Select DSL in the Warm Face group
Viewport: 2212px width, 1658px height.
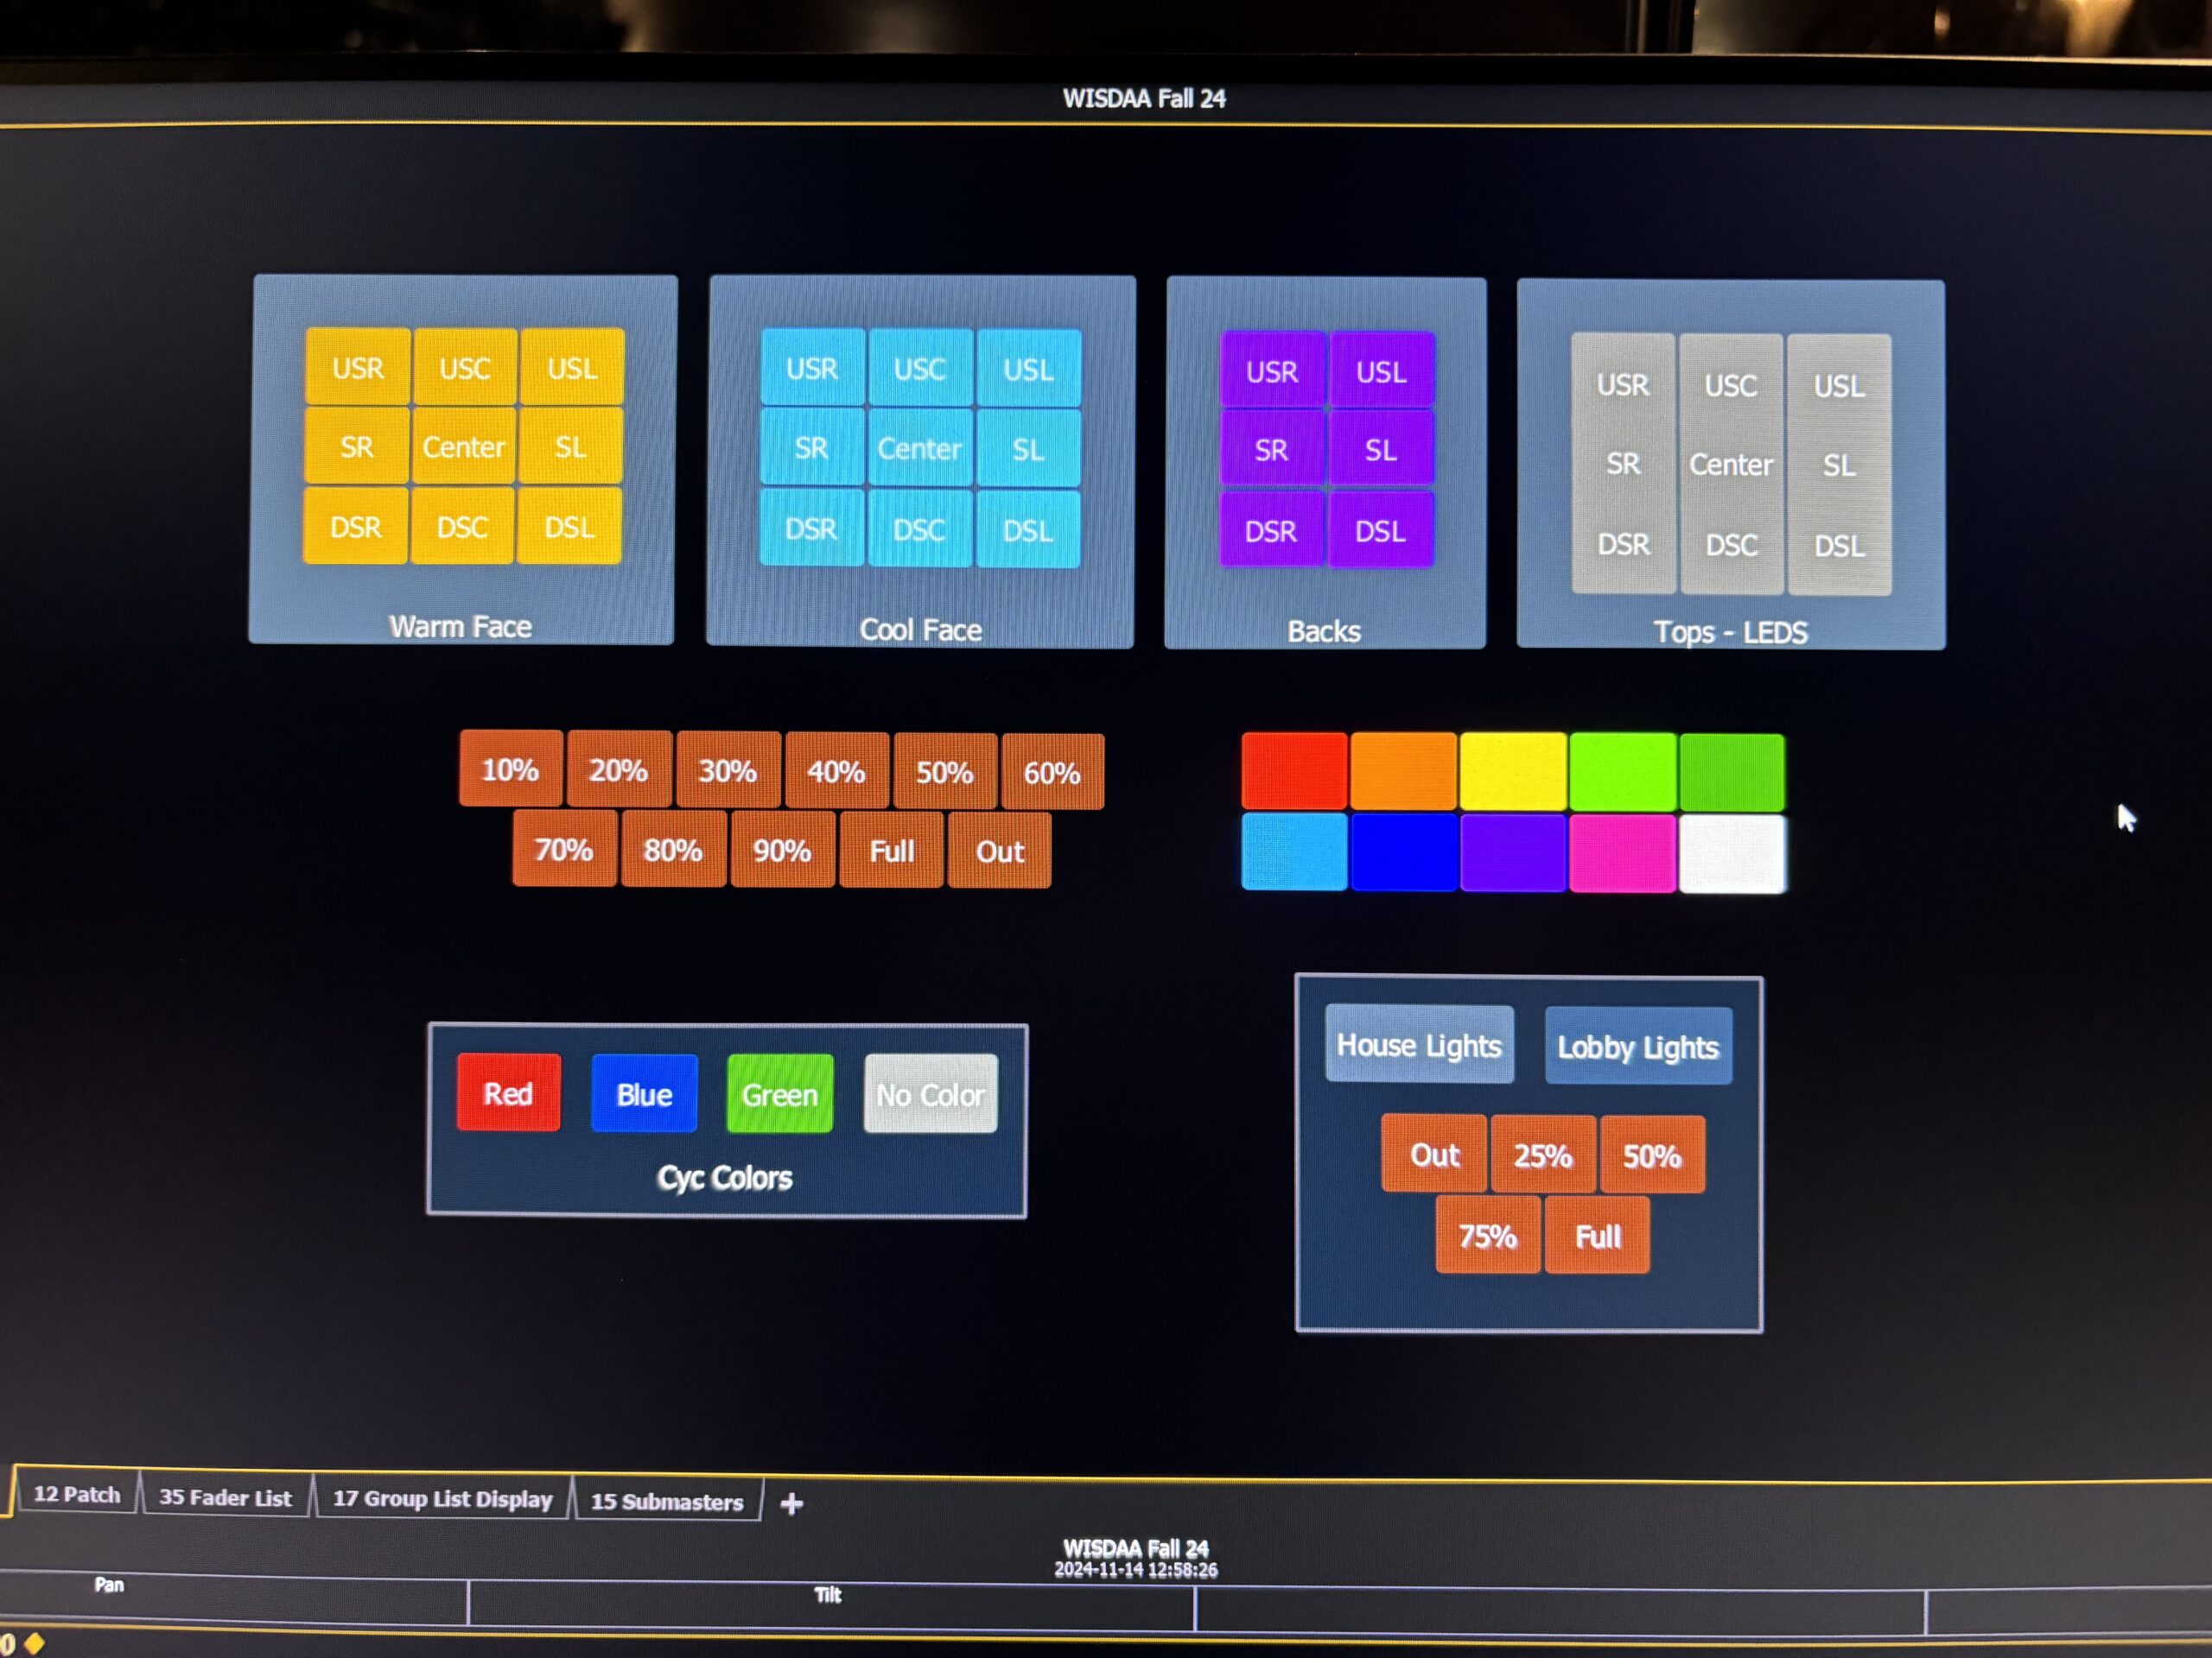coord(569,526)
